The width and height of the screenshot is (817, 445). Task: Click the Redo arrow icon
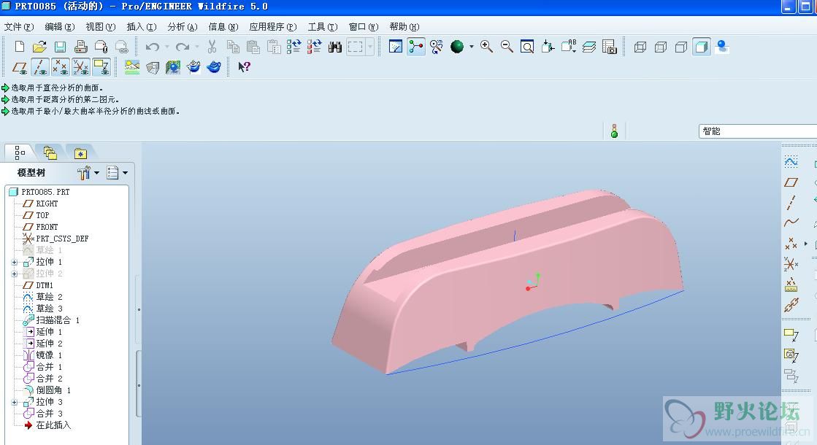pos(183,47)
